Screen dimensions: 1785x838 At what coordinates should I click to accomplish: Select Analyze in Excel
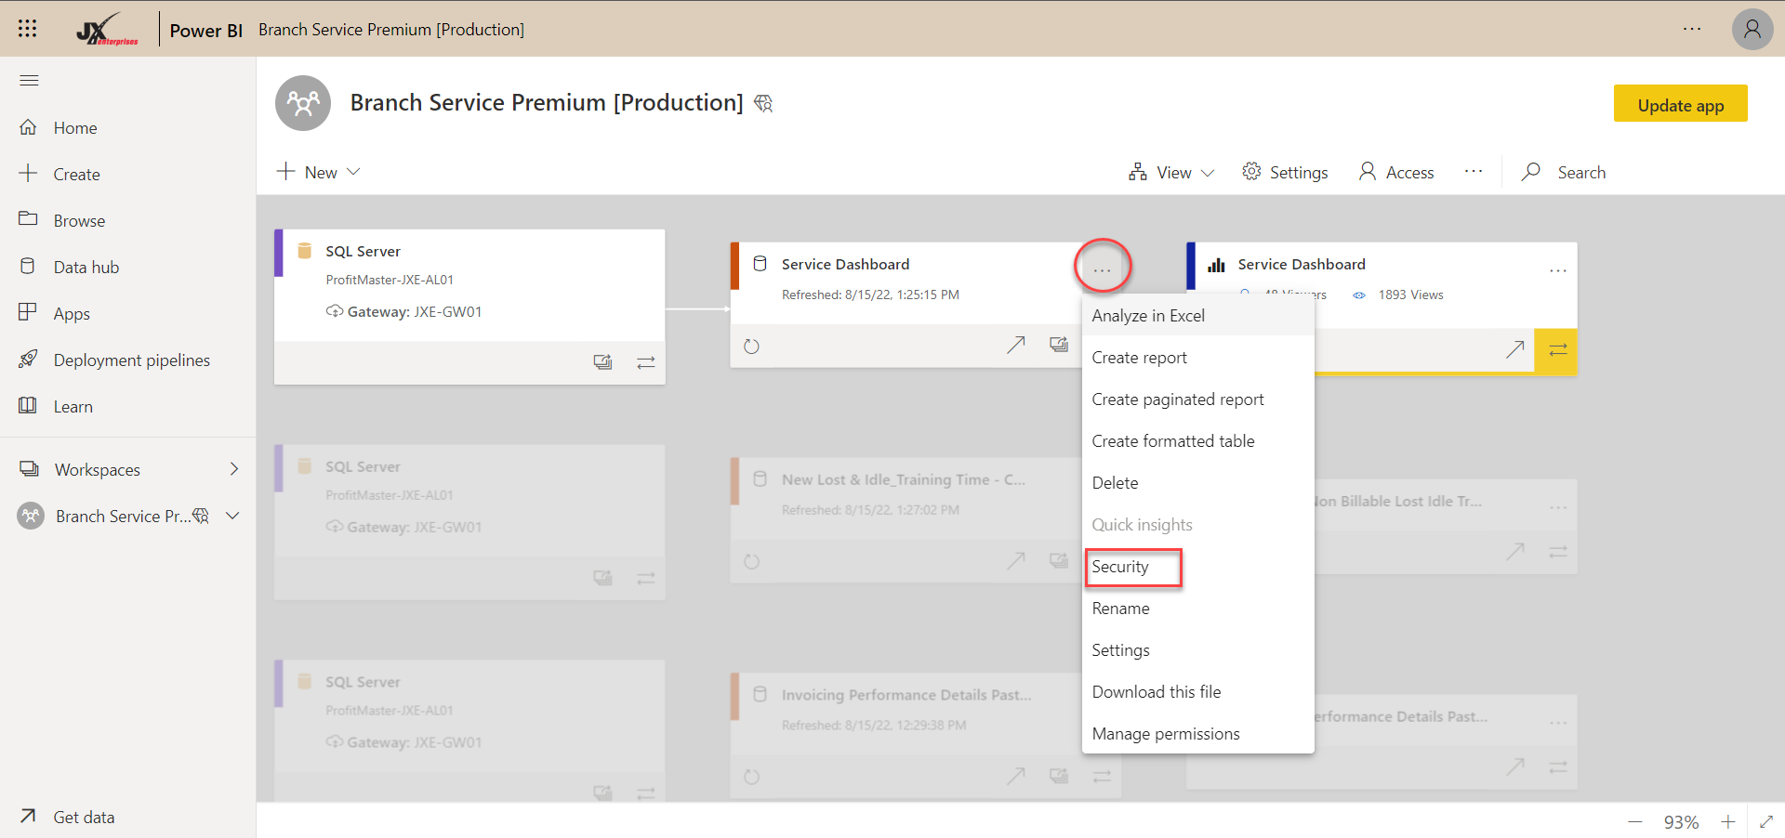point(1198,316)
